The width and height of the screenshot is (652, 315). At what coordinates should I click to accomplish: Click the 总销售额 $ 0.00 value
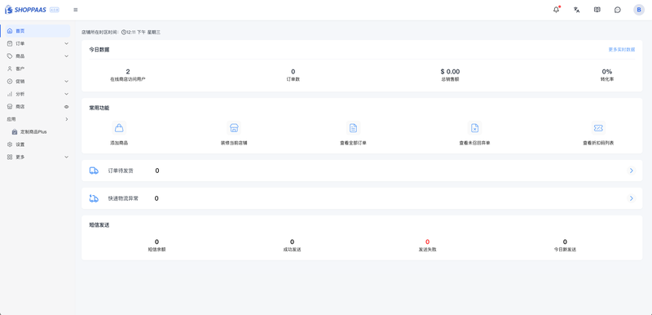451,72
